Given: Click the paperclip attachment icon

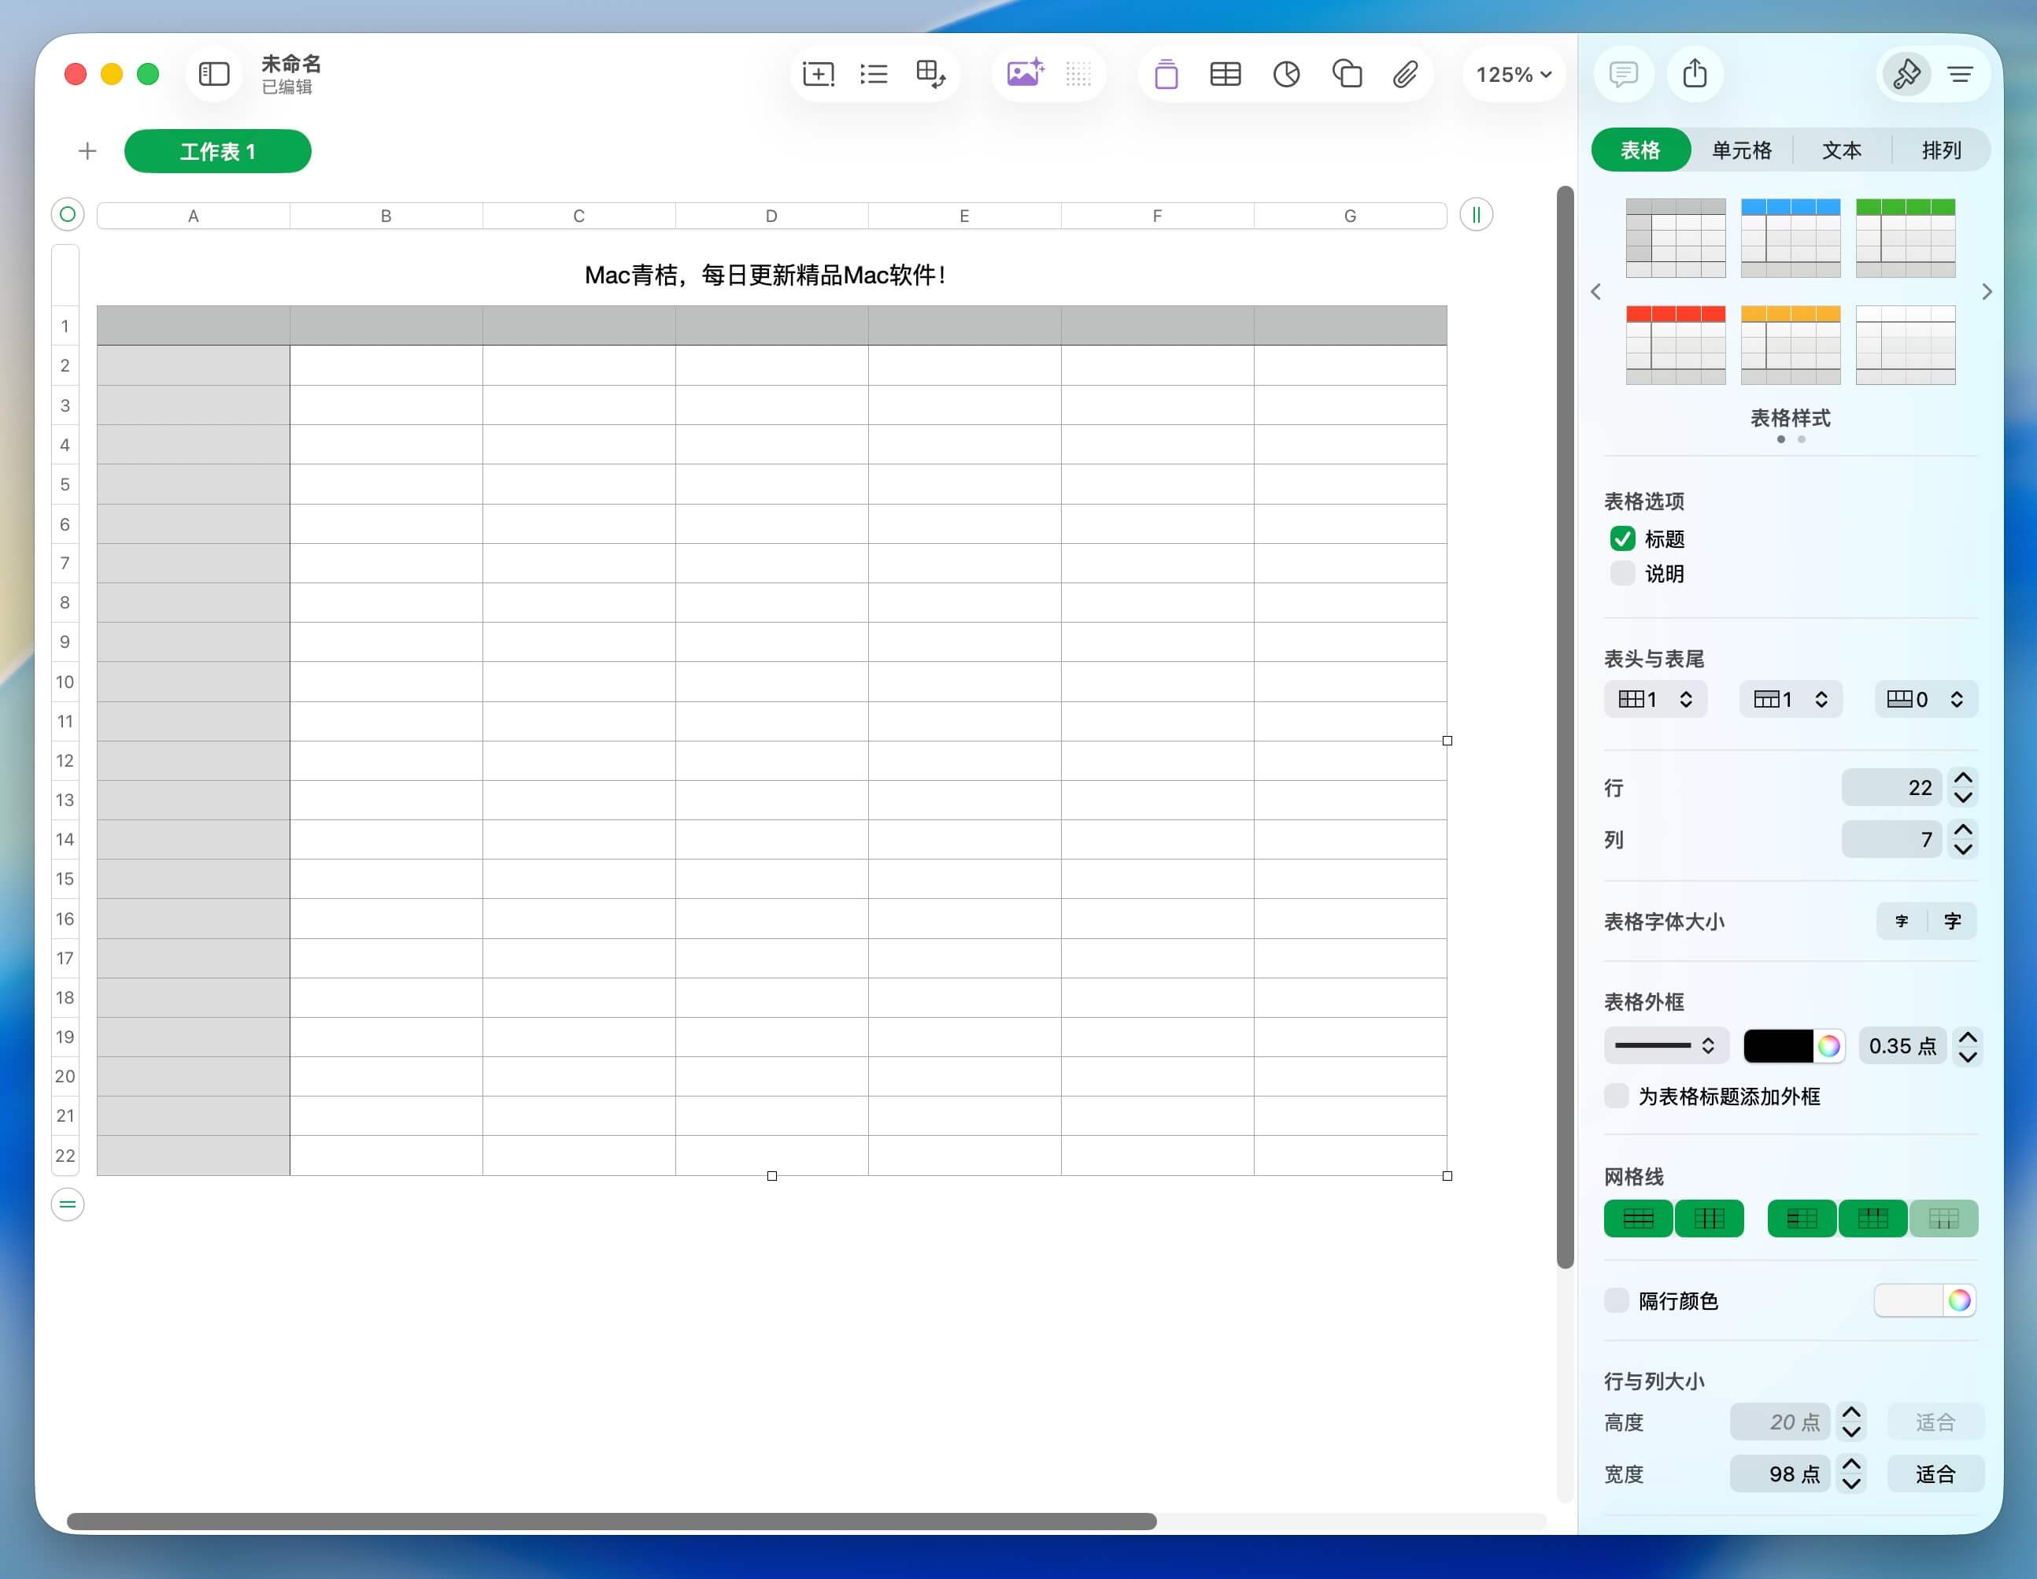Looking at the screenshot, I should pos(1405,74).
